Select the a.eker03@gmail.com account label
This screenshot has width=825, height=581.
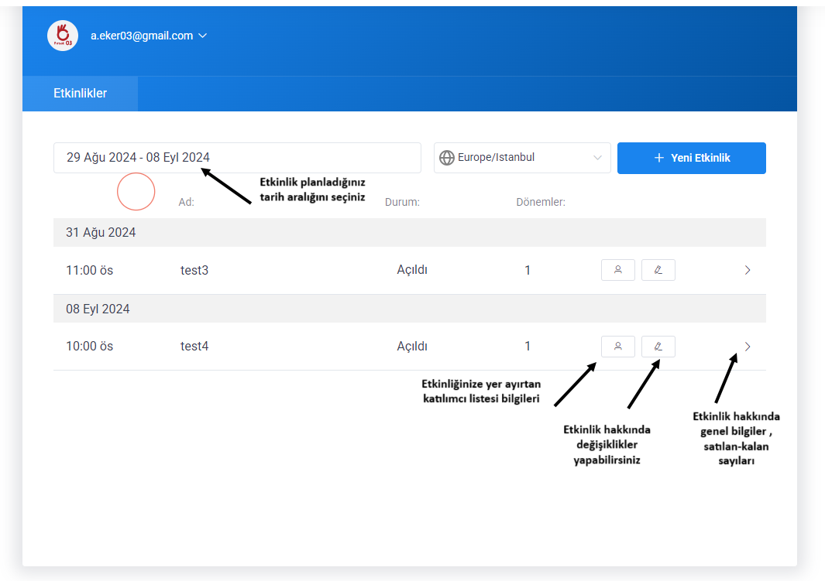point(141,36)
